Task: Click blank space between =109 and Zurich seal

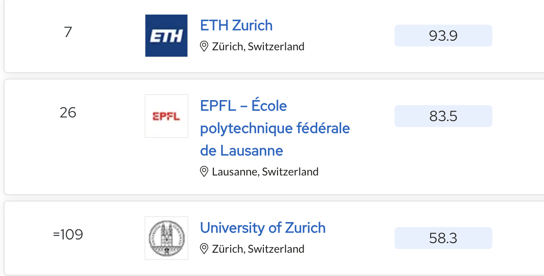Action: click(x=114, y=238)
